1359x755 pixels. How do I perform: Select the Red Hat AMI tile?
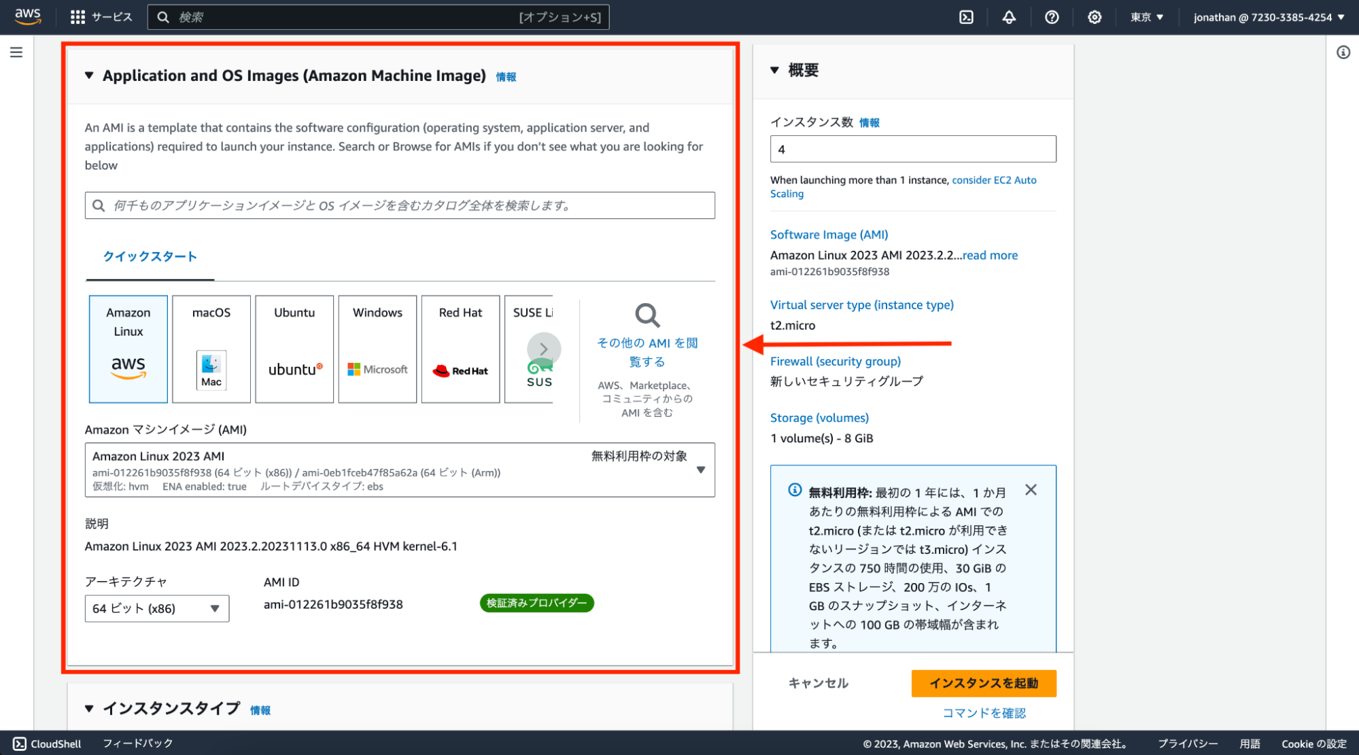pyautogui.click(x=460, y=349)
